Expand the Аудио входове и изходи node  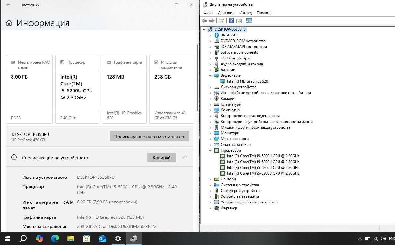click(210, 64)
